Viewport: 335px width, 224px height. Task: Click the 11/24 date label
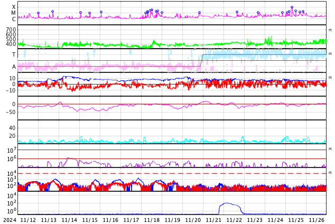(x=276, y=220)
